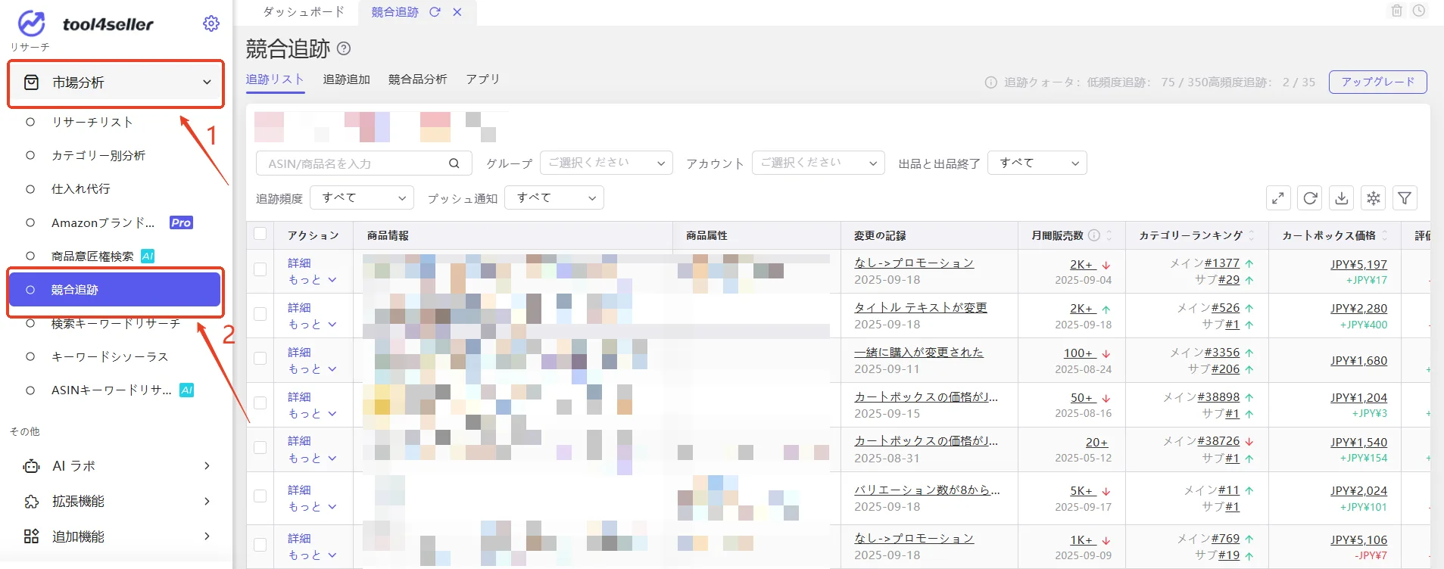Expand table to fullscreen icon
Viewport: 1444px width, 569px height.
pos(1278,198)
